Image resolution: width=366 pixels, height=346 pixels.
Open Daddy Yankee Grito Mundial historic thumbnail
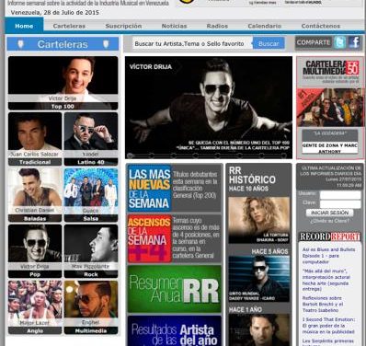pyautogui.click(x=259, y=279)
